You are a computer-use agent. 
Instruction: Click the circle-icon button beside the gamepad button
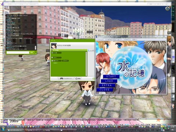(x=78, y=78)
